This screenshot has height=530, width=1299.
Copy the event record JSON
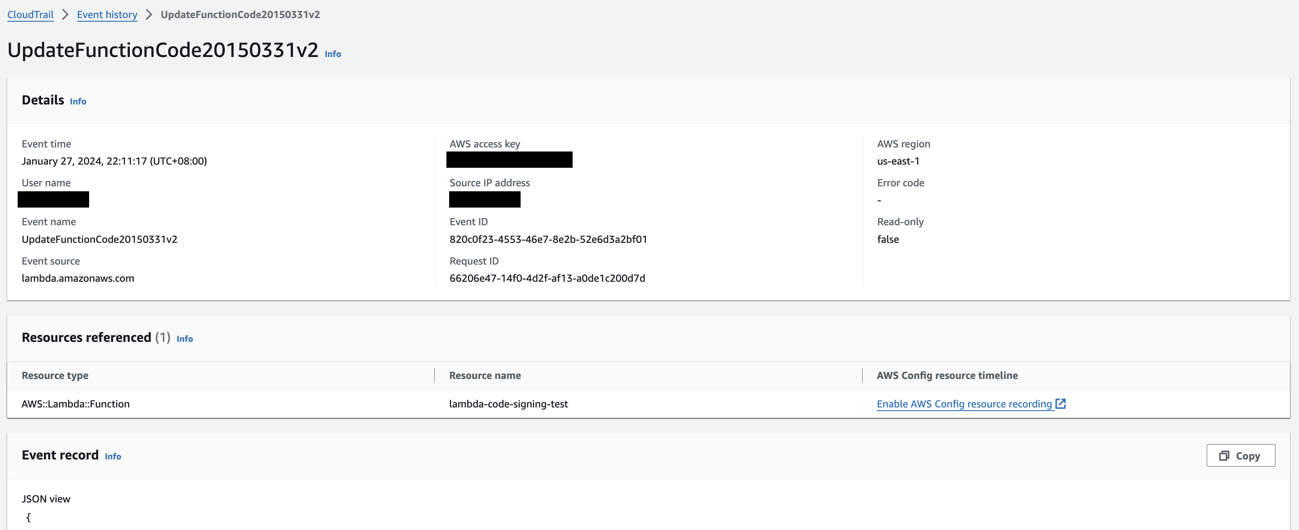(x=1241, y=455)
